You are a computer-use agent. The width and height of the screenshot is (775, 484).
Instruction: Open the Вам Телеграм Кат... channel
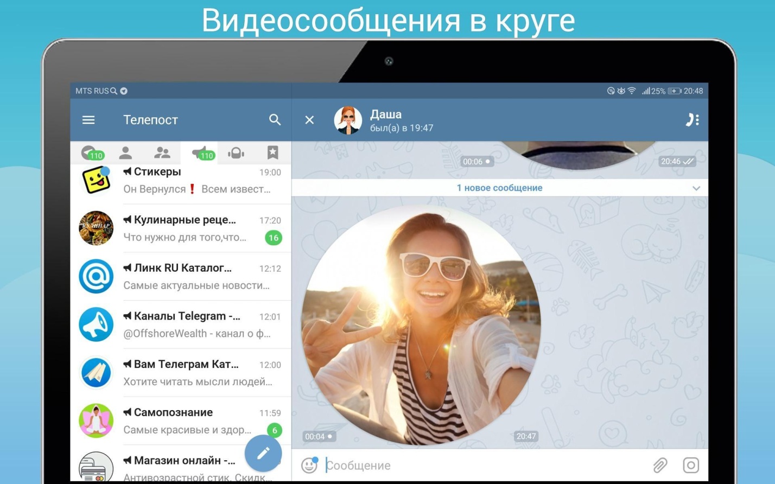pyautogui.click(x=181, y=373)
